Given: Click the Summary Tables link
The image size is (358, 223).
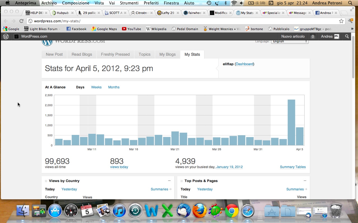Looking at the screenshot, I should point(293,167).
